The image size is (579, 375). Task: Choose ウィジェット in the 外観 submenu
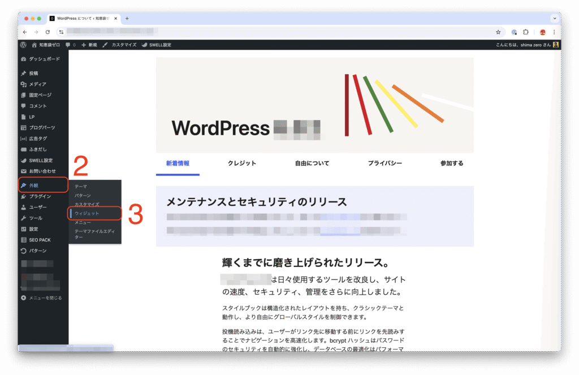point(95,214)
